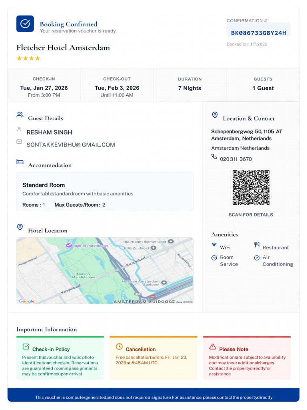The width and height of the screenshot is (307, 410).
Task: Click the Check-in Policy checkbox icon
Action: tap(26, 346)
